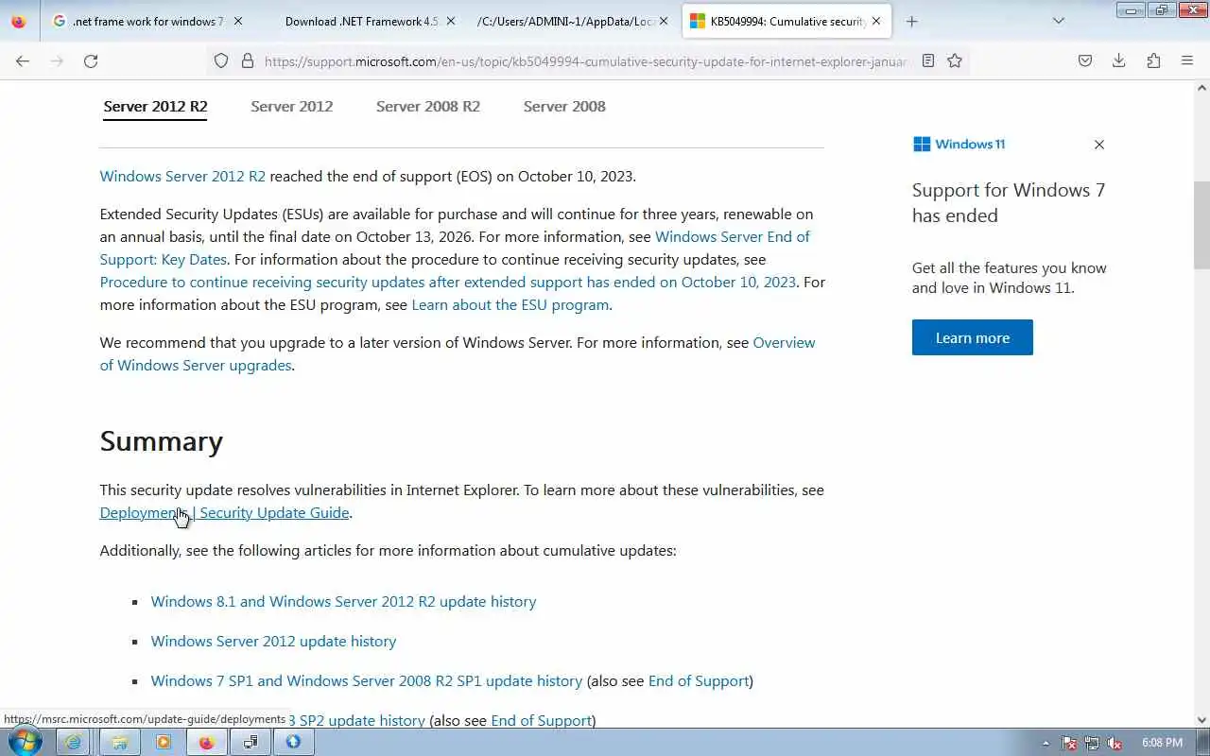Open Windows Media Player from taskbar
This screenshot has height=756, width=1210.
pos(163,742)
